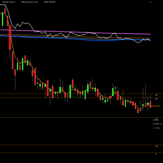Click the tall red candle near the chart start

pyautogui.click(x=10, y=37)
